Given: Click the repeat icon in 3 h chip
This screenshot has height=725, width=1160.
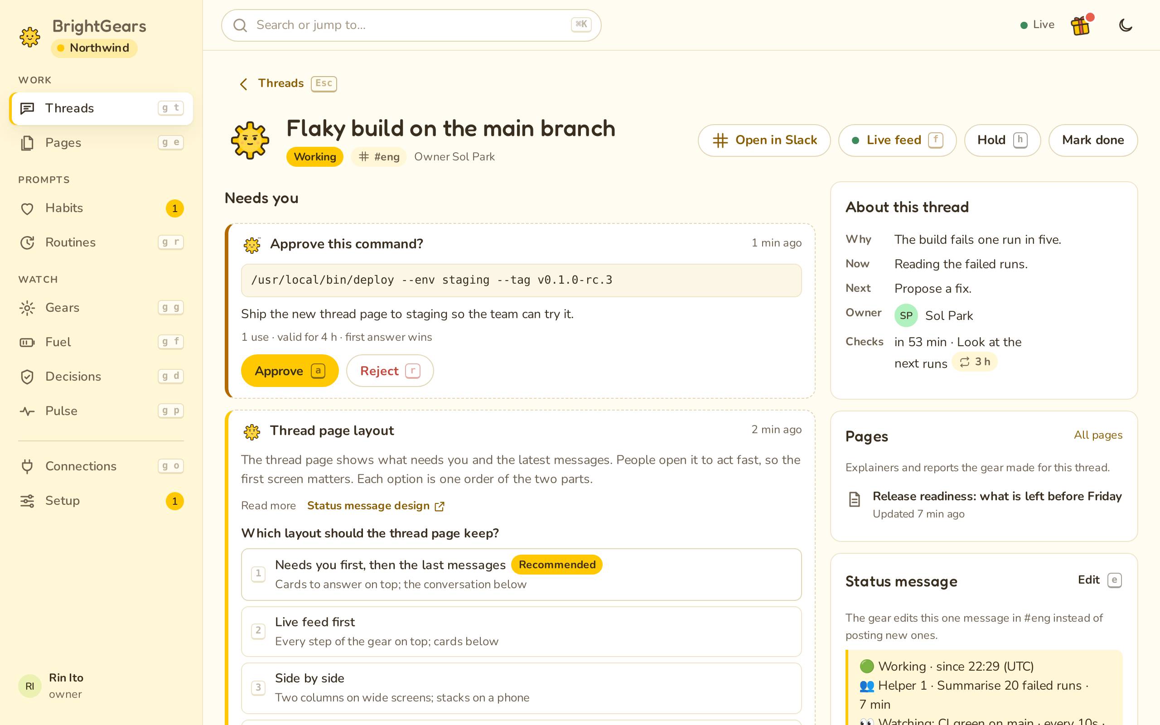Looking at the screenshot, I should click(x=964, y=362).
